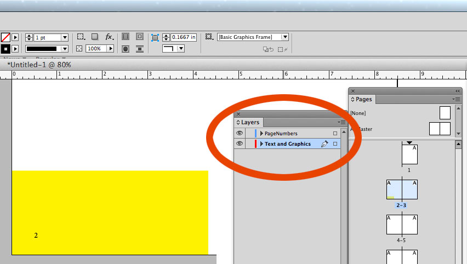
Task: Click the object style icon
Action: [209, 37]
